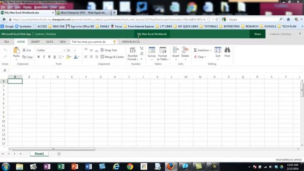Switch to the DATA ribbon tab

tap(49, 42)
